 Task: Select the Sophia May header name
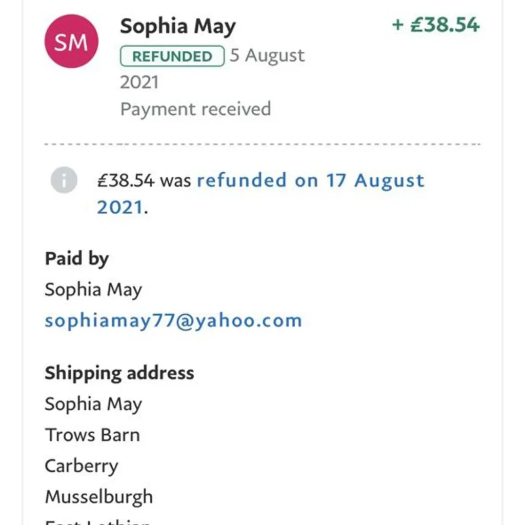(x=178, y=26)
